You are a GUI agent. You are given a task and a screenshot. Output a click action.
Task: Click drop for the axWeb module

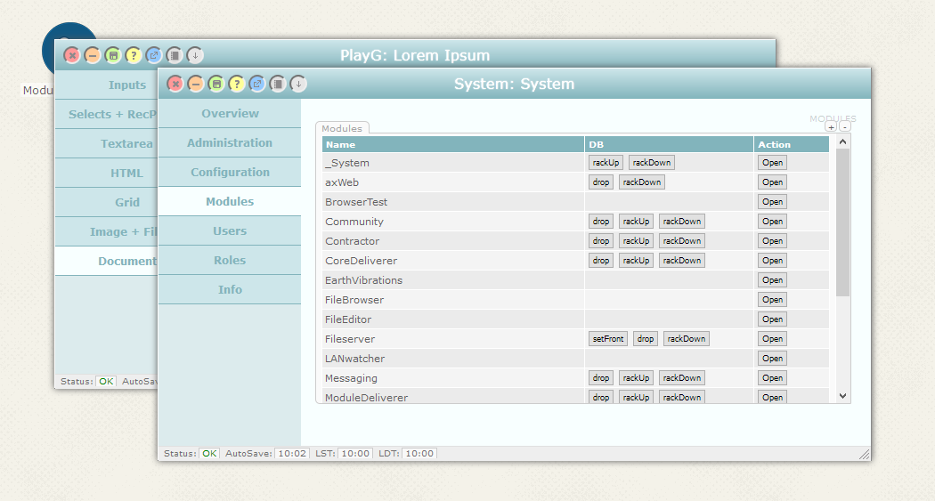tap(601, 182)
